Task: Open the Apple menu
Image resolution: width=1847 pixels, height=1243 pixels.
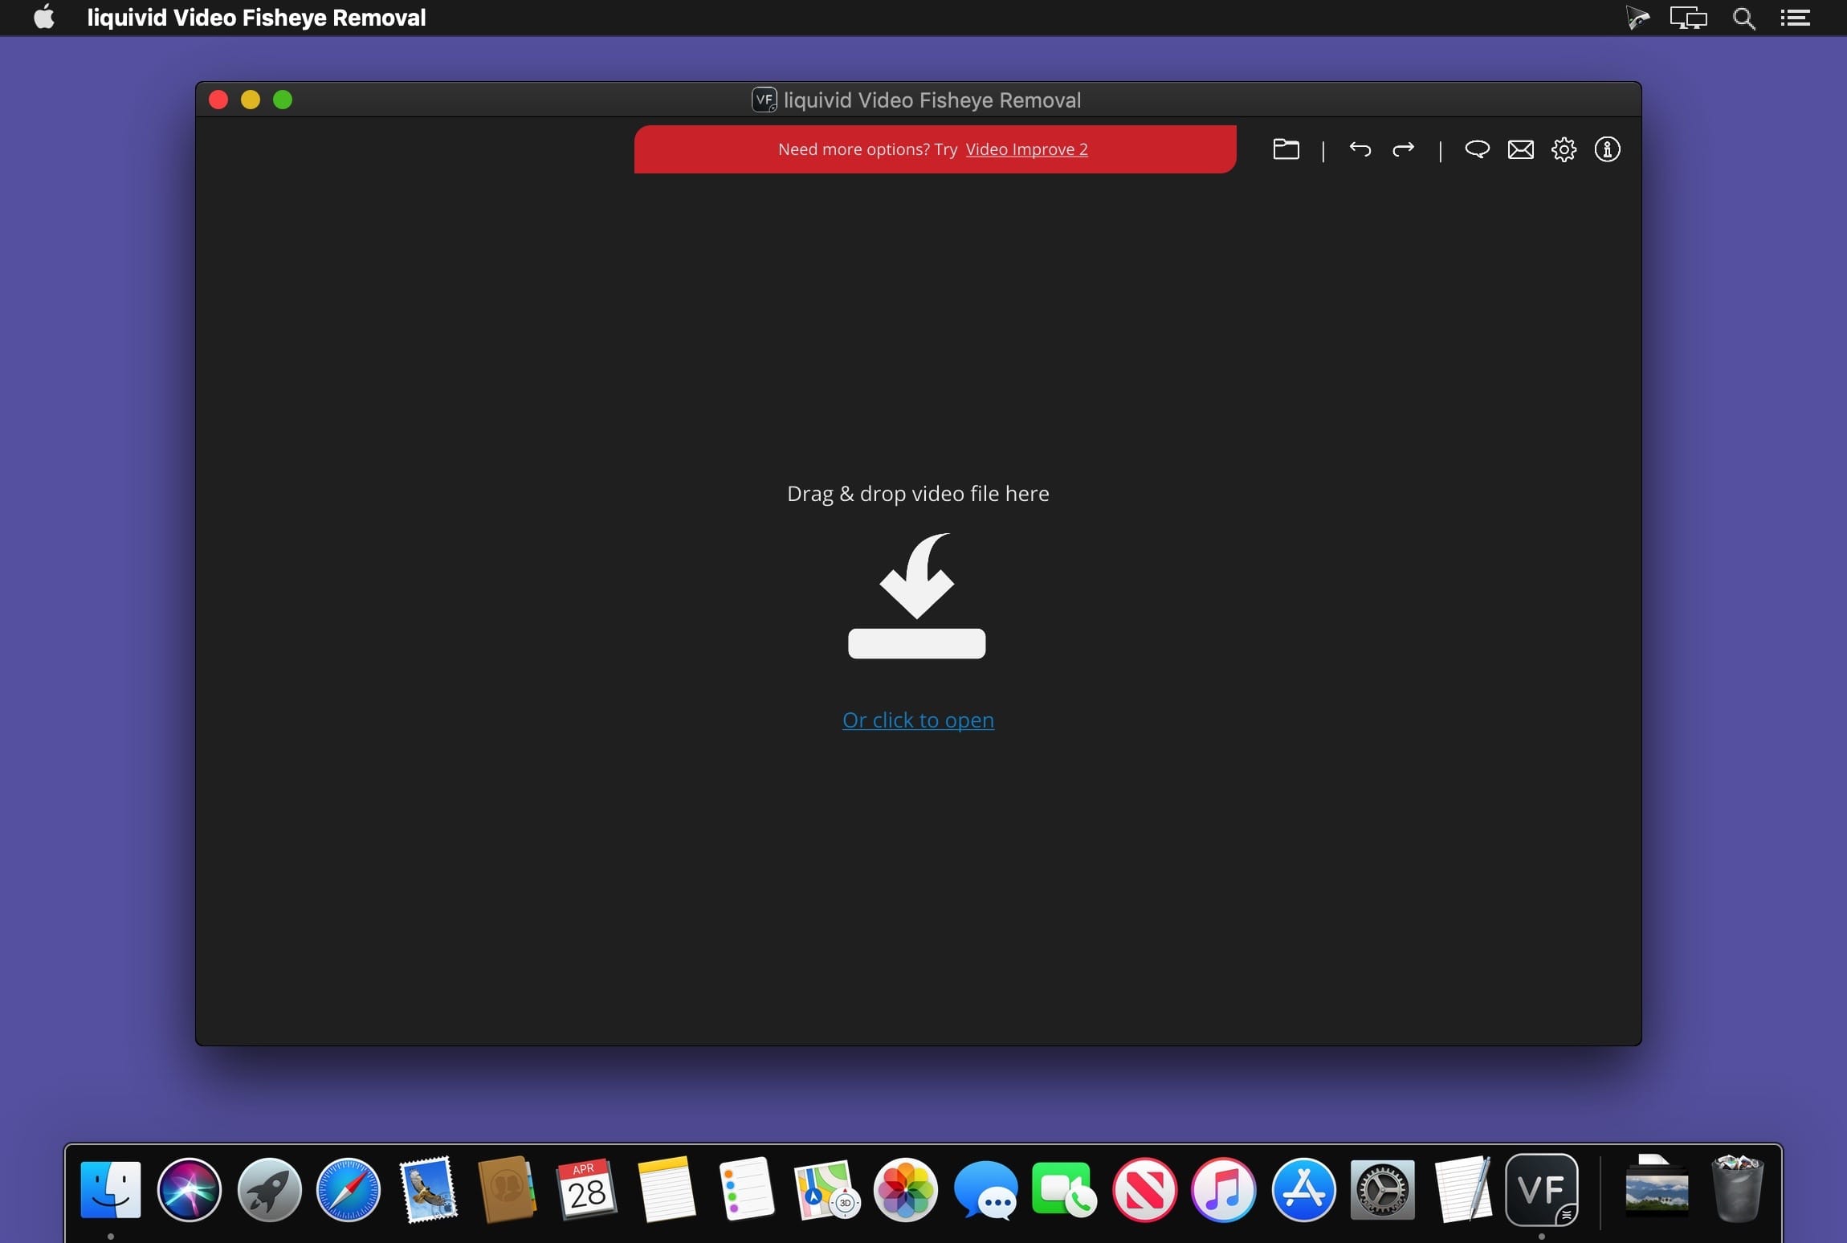Action: click(x=44, y=17)
